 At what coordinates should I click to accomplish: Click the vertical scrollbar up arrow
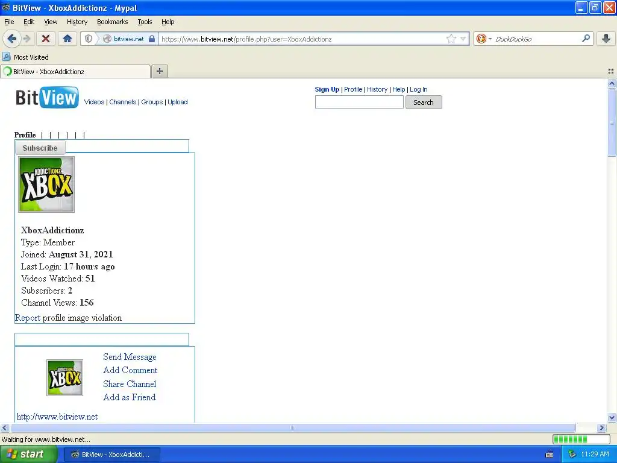tap(612, 83)
